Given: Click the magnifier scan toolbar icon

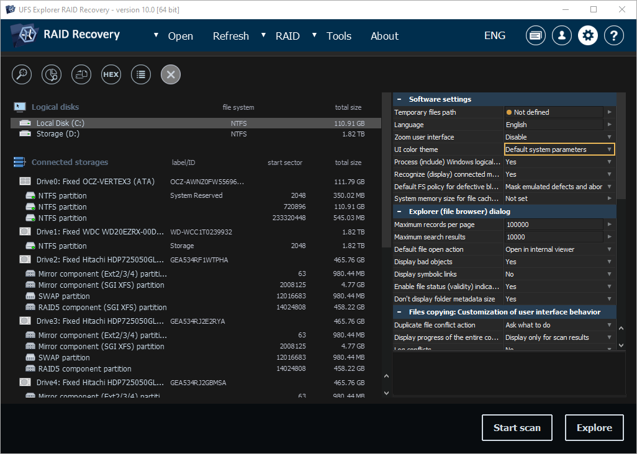Looking at the screenshot, I should pyautogui.click(x=22, y=74).
